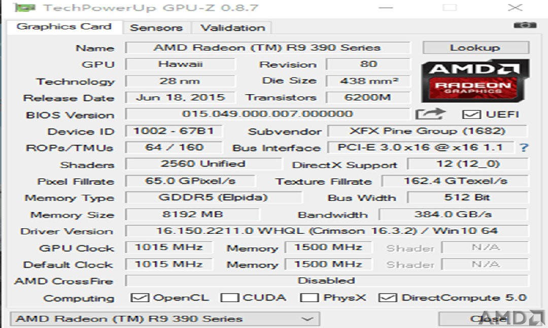Open the Validation tab

(233, 27)
